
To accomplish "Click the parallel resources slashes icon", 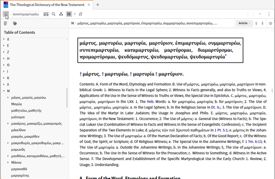I will pyautogui.click(x=80, y=14).
